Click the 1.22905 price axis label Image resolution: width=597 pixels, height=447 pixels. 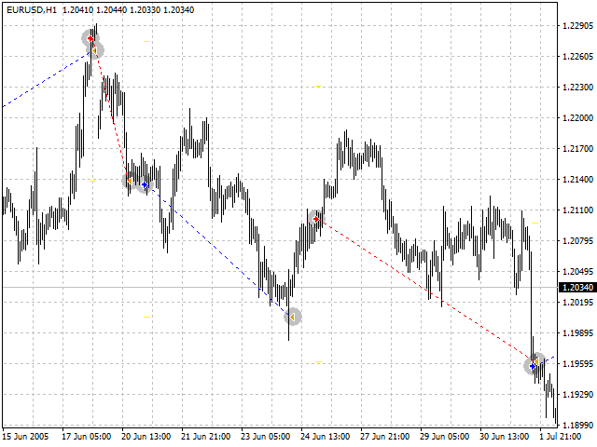coord(577,26)
